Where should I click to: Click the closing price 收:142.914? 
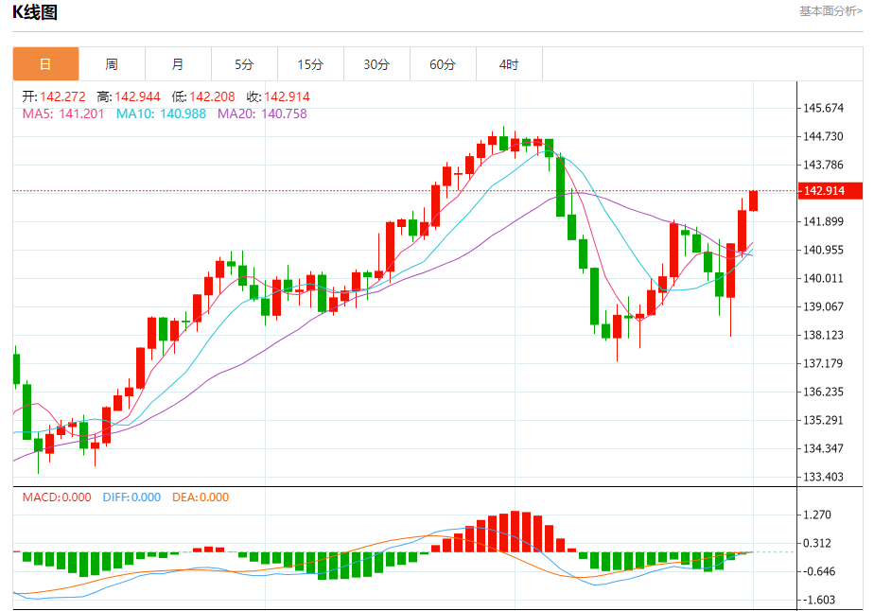click(278, 96)
